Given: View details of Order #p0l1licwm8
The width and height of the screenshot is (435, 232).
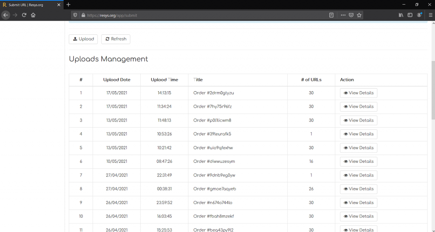Looking at the screenshot, I should (359, 120).
